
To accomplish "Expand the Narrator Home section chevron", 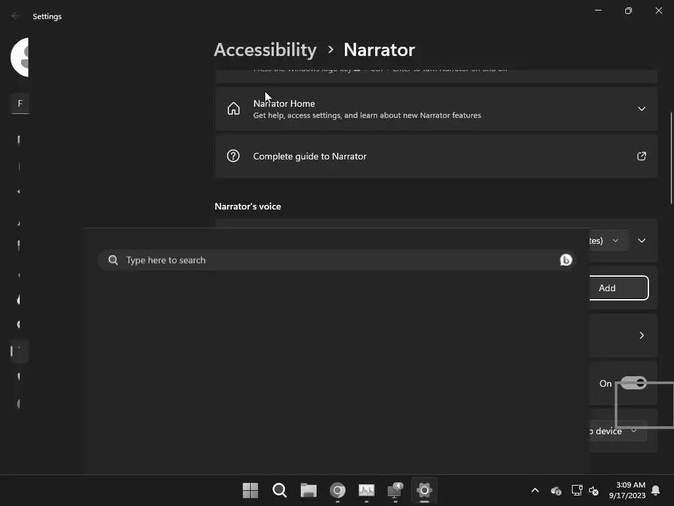I will [x=641, y=109].
